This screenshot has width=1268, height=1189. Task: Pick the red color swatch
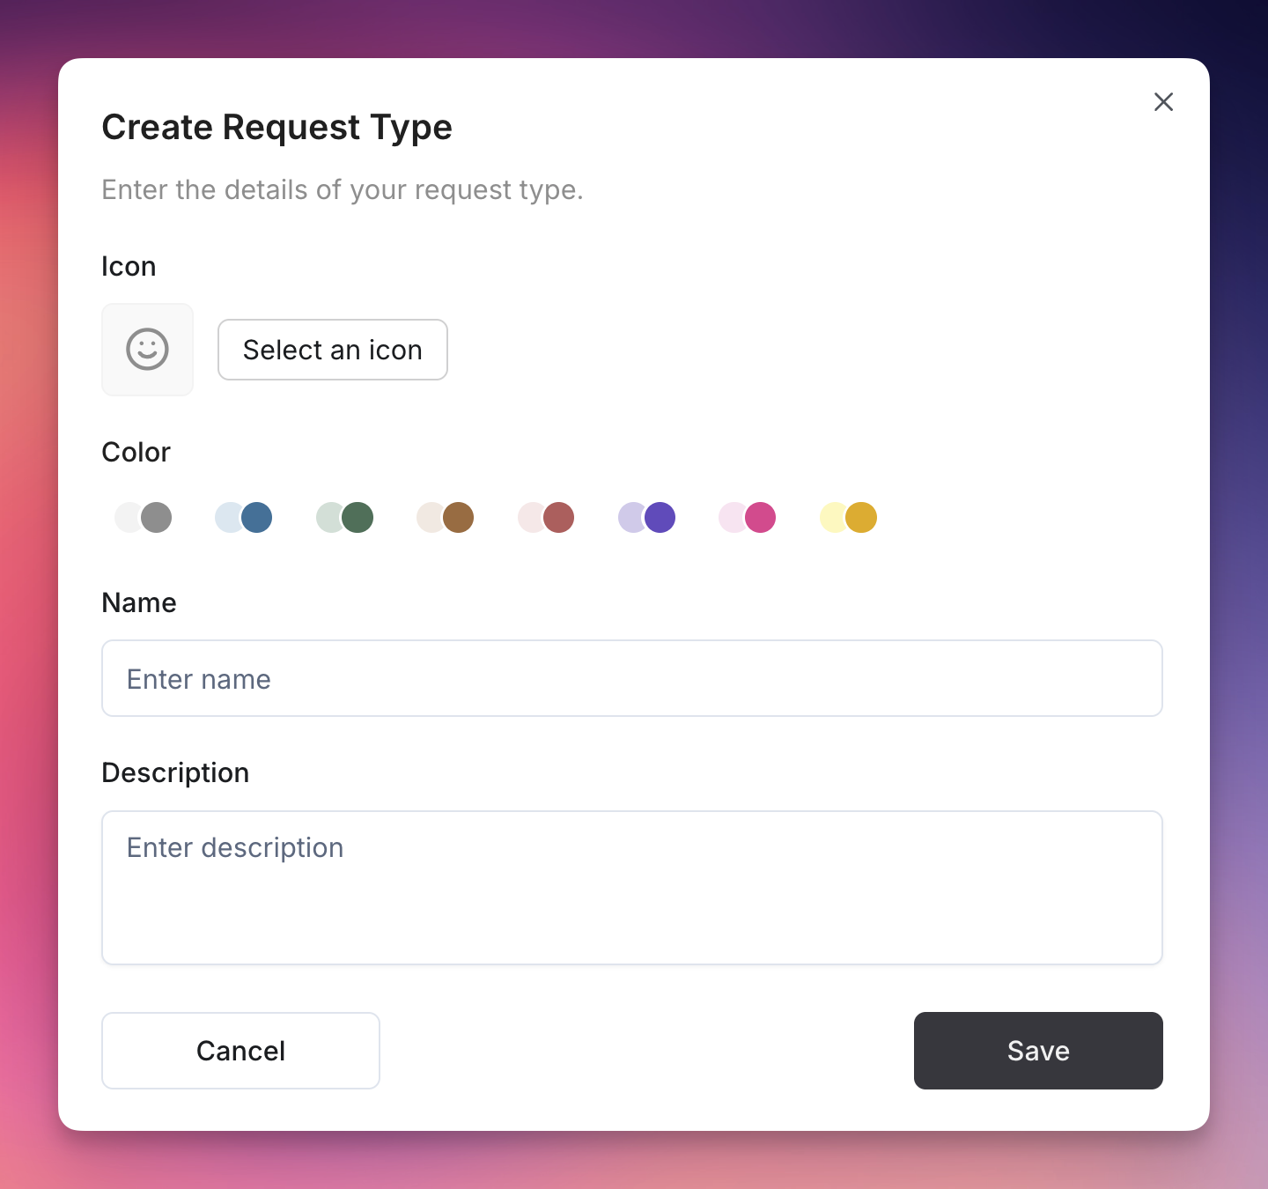click(x=546, y=517)
